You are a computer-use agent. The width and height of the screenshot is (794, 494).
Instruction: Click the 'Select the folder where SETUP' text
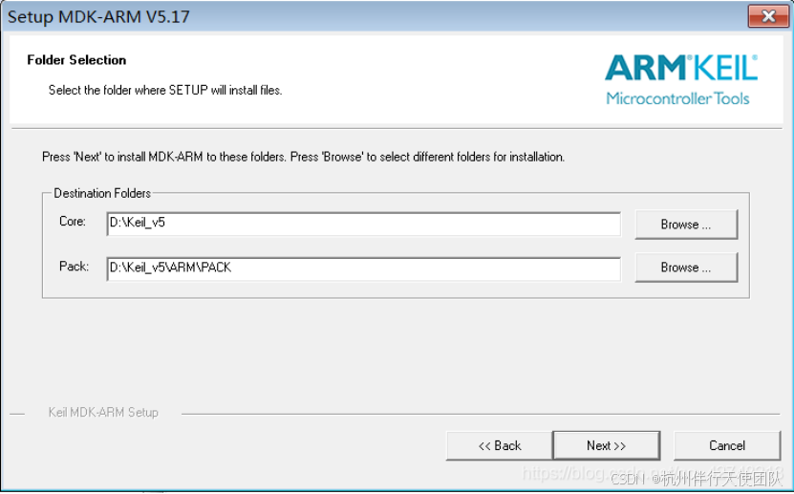pos(165,90)
